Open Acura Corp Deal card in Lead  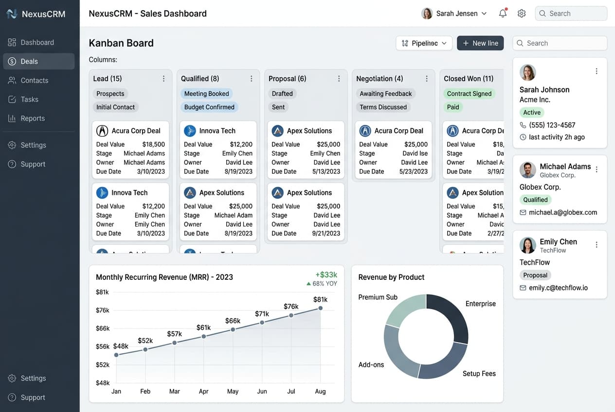click(x=130, y=150)
